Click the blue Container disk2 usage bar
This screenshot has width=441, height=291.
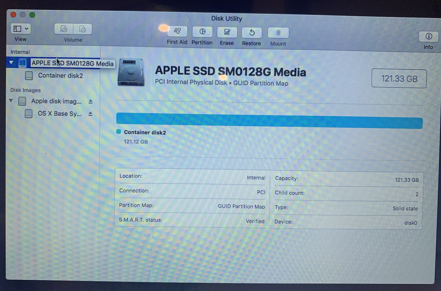[x=269, y=121]
